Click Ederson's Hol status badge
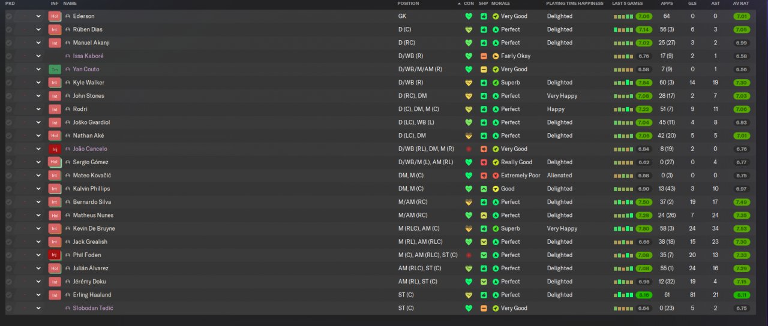This screenshot has width=768, height=326. [55, 16]
